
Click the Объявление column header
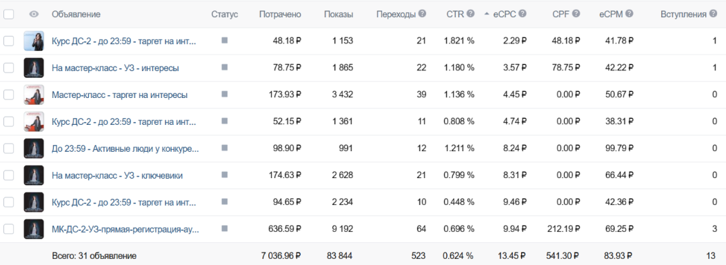pos(76,14)
